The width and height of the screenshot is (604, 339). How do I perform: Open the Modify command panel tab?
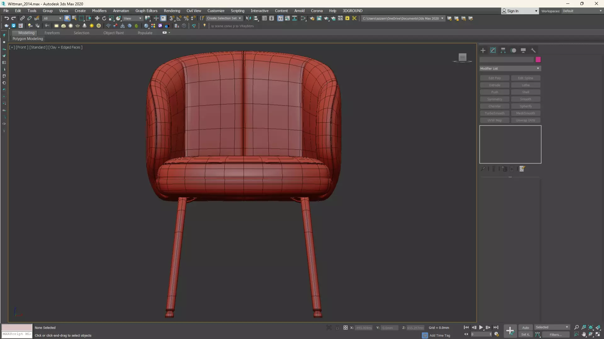click(x=493, y=50)
